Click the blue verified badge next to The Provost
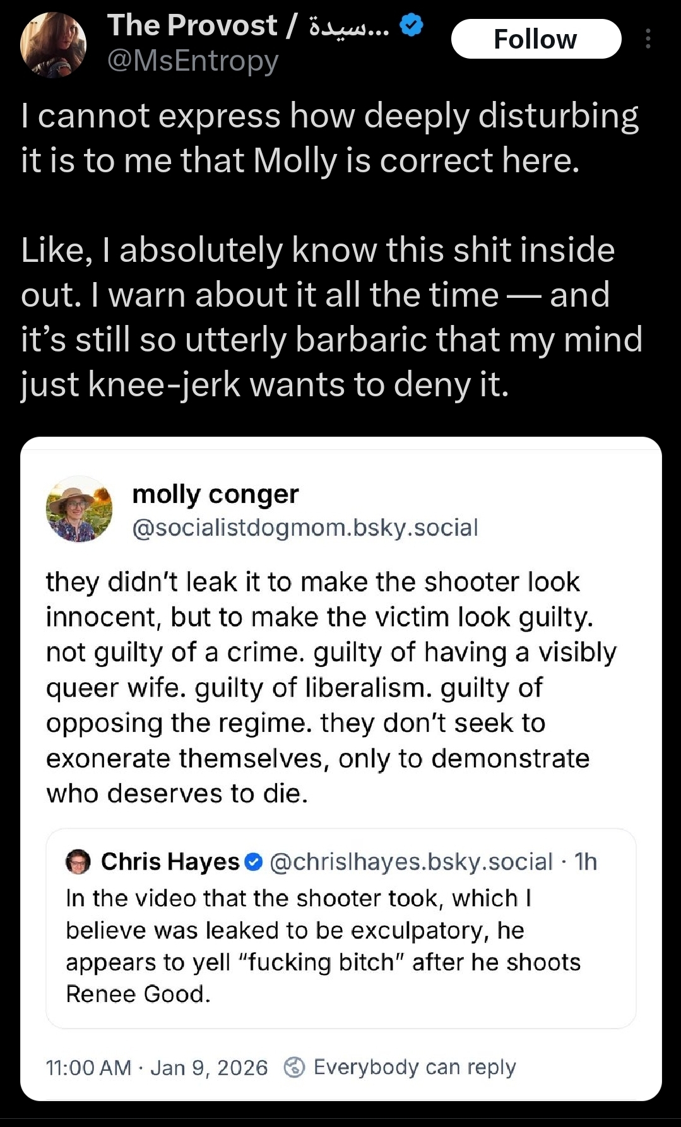This screenshot has width=681, height=1127. click(x=412, y=26)
